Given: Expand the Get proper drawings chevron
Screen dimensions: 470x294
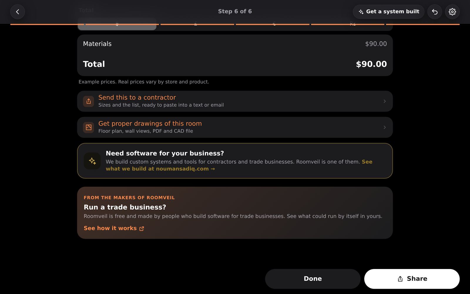Looking at the screenshot, I should pyautogui.click(x=385, y=127).
